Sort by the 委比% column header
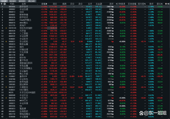Image resolution: width=170 pixels, height=119 pixels. click(160, 4)
